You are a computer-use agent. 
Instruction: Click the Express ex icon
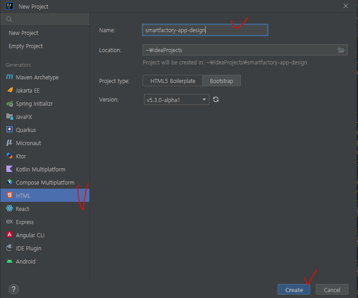click(10, 221)
